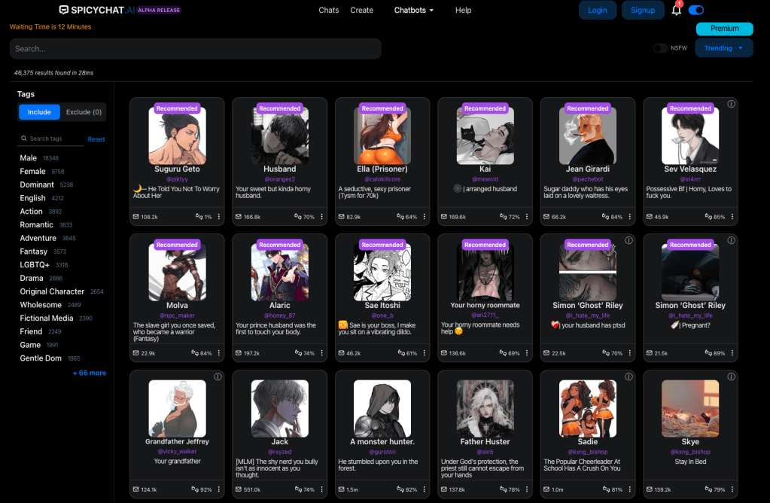Click info icon on Grandfather Jeffrey card
Screen dimensions: 770x503
pos(218,376)
